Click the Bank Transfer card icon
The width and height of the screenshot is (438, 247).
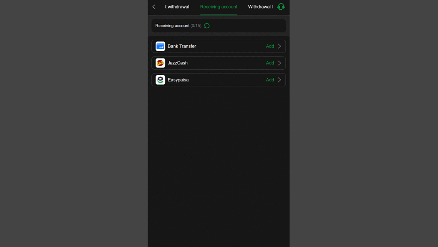(x=160, y=46)
